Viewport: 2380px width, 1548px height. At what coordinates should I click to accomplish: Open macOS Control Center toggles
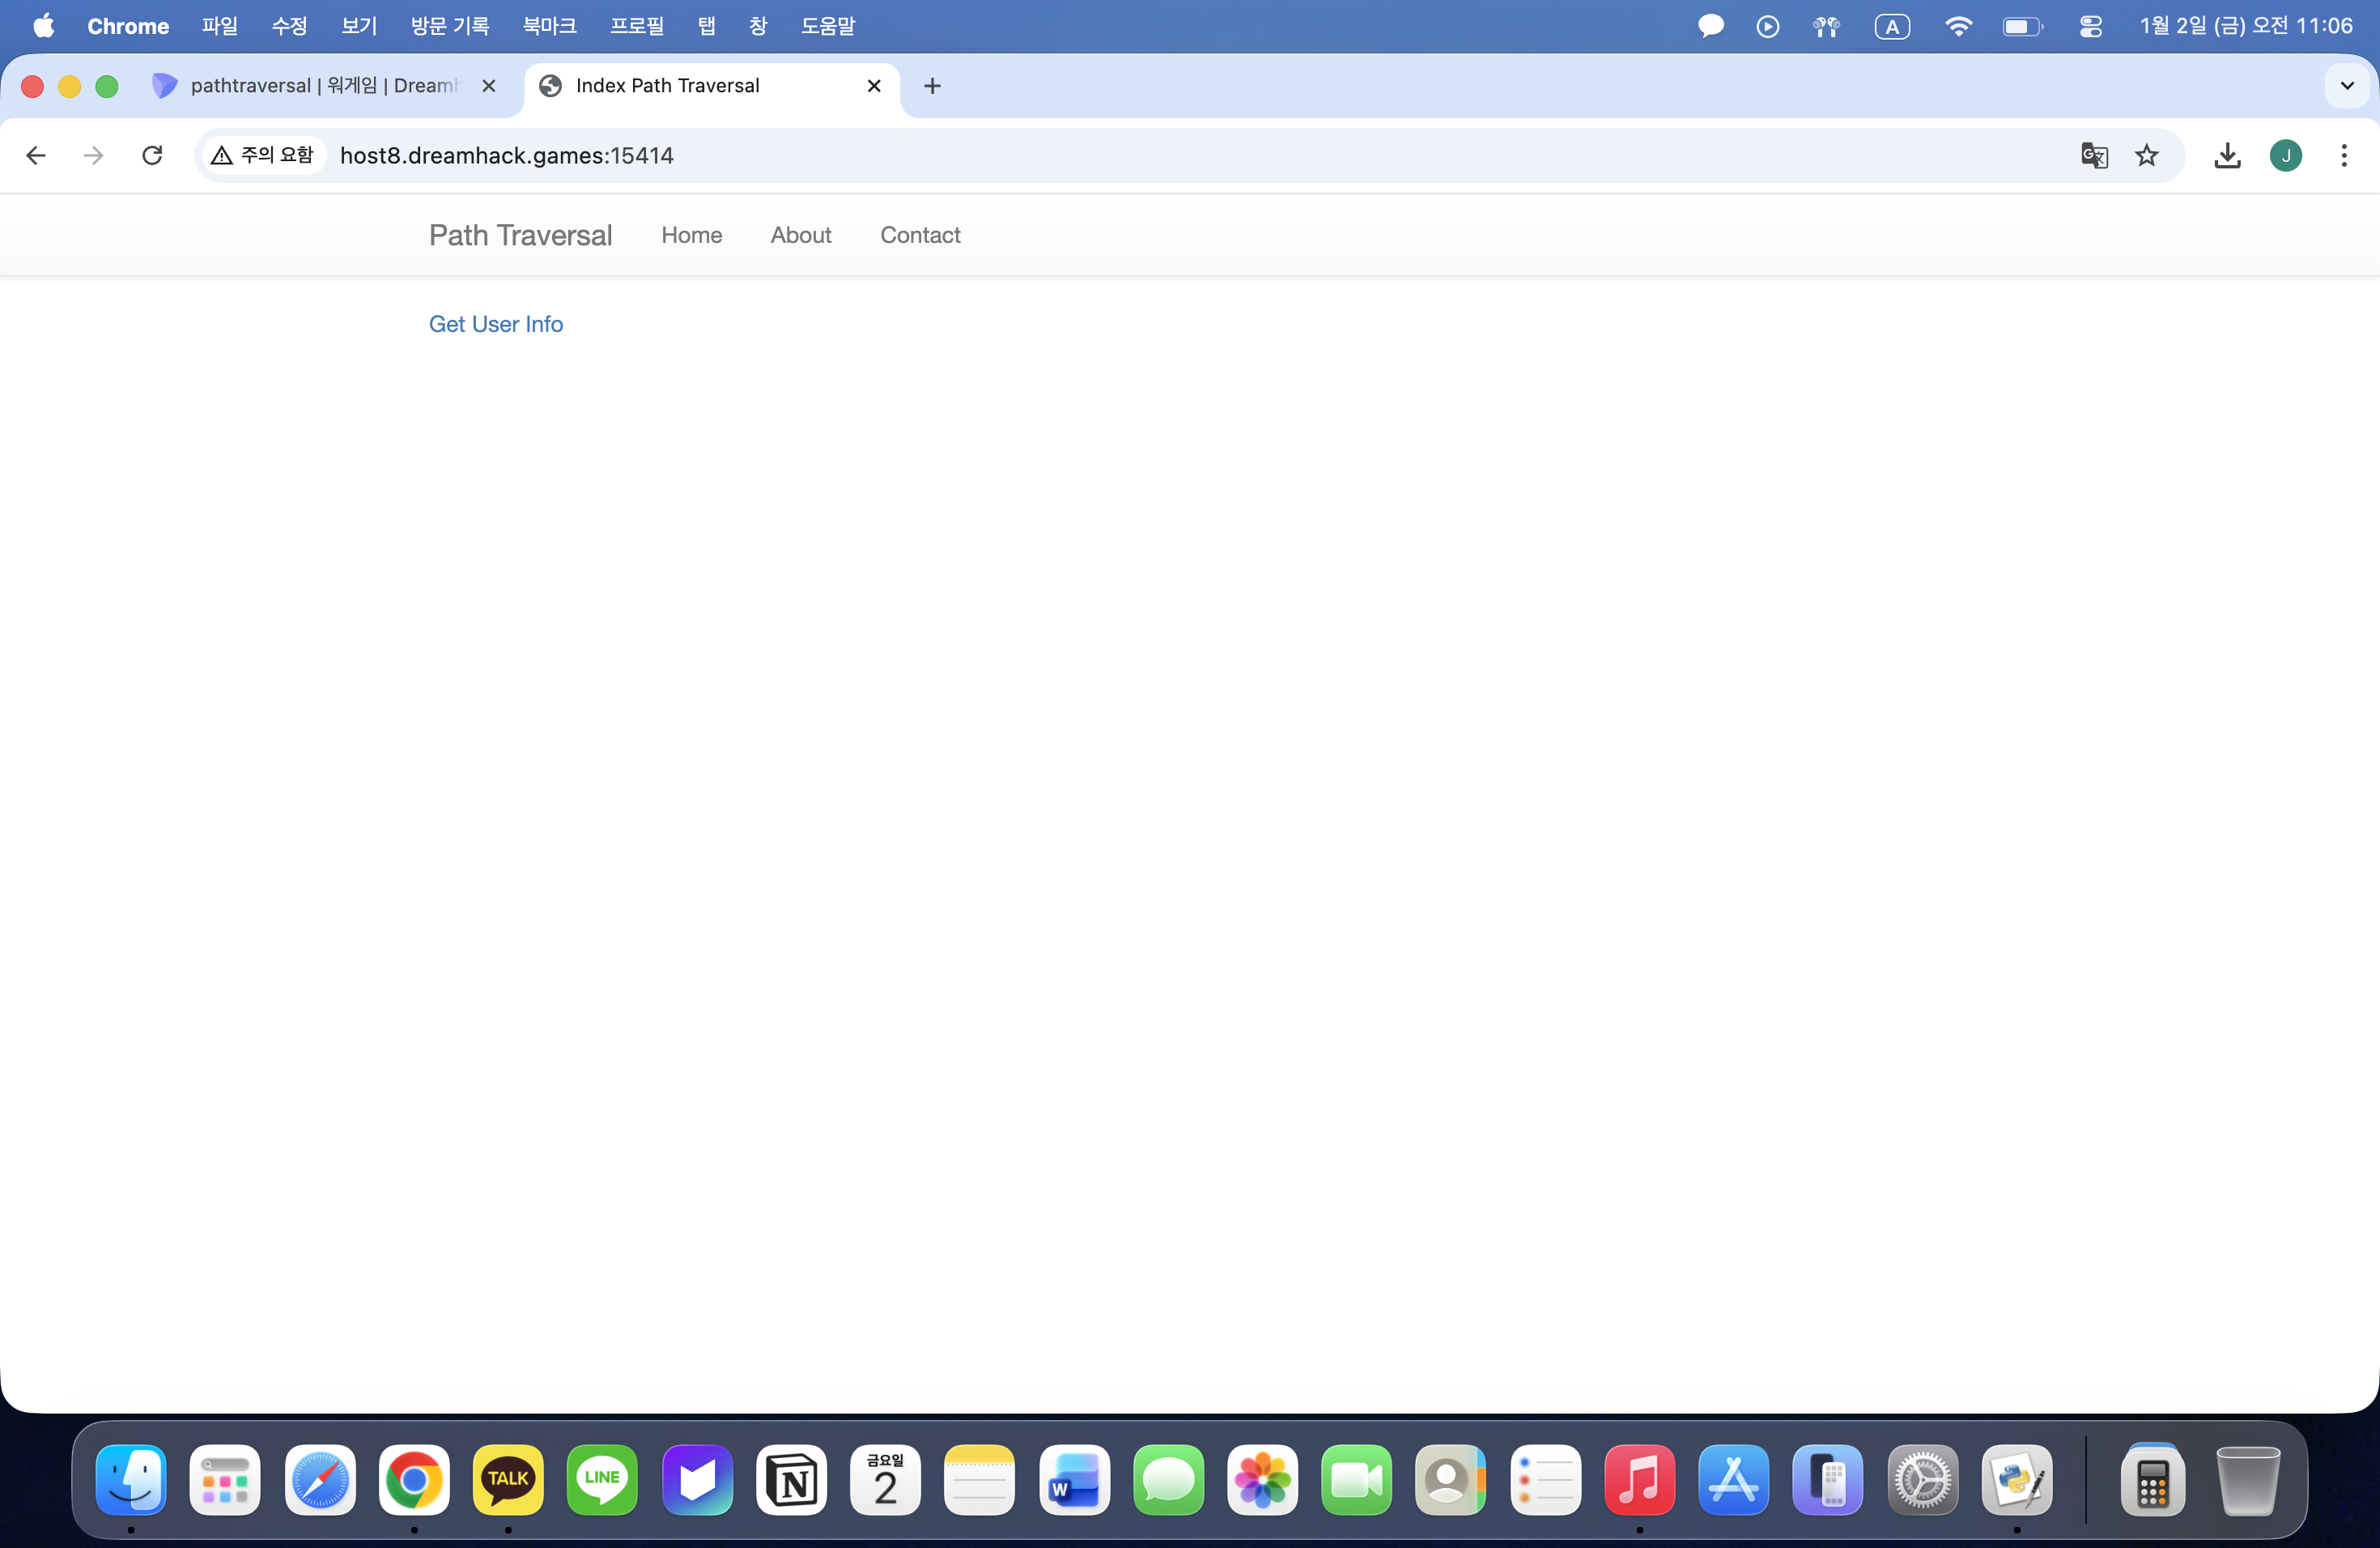2090,26
